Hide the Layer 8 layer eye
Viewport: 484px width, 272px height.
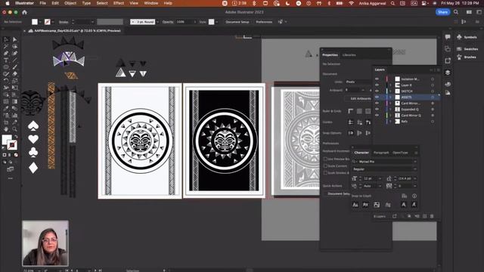(x=377, y=85)
